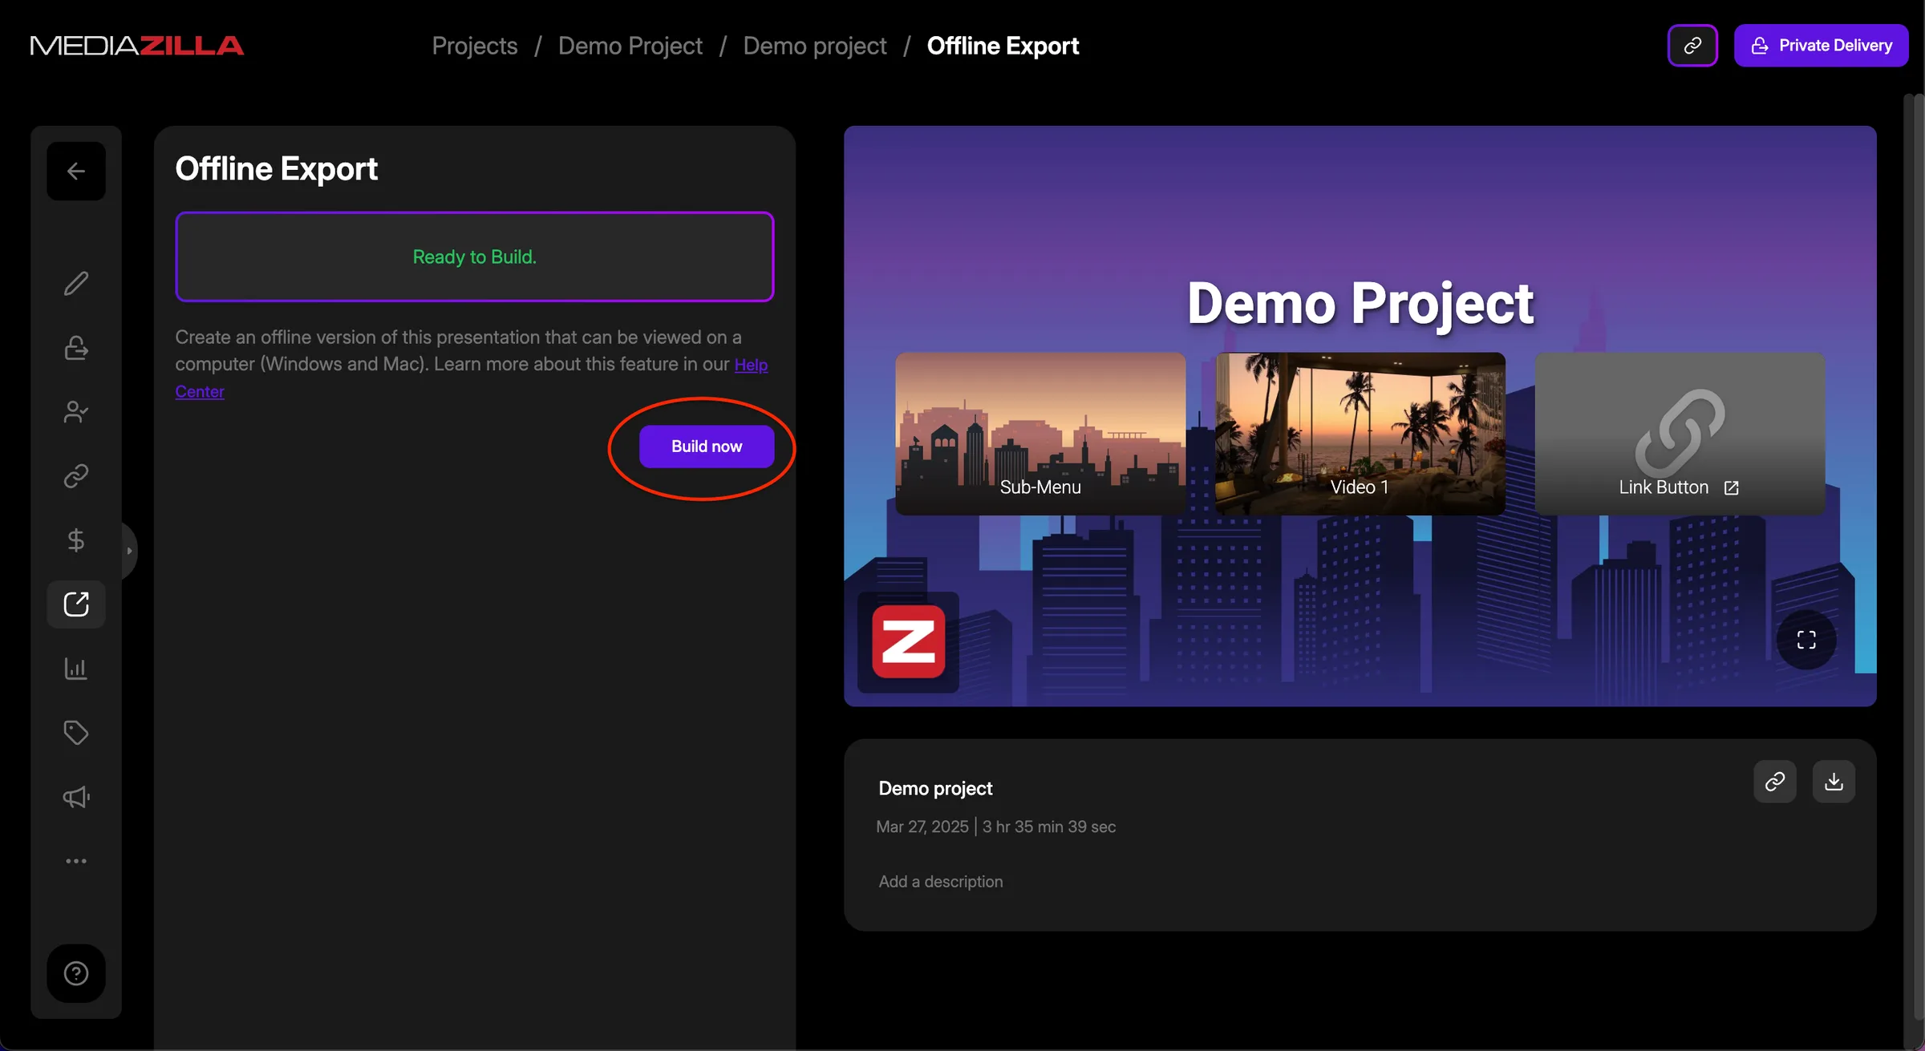Open the chain link sidebar icon

(x=76, y=475)
